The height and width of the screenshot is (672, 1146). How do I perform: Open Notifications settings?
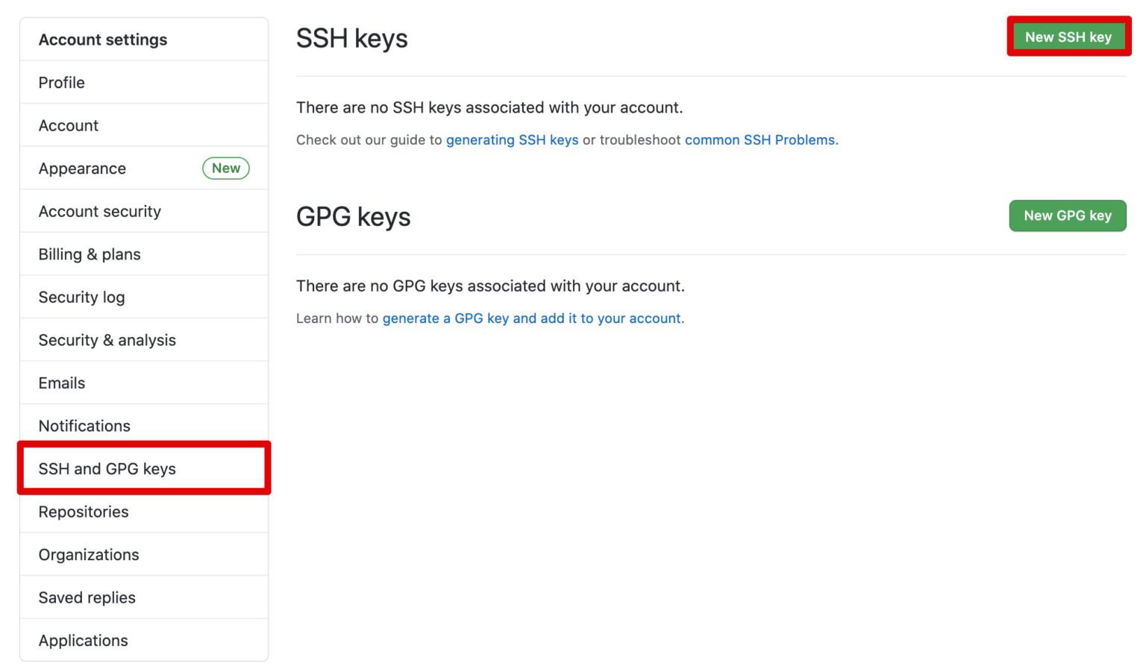(84, 426)
